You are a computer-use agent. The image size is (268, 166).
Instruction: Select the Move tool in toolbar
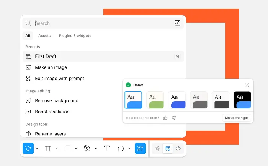(28, 148)
